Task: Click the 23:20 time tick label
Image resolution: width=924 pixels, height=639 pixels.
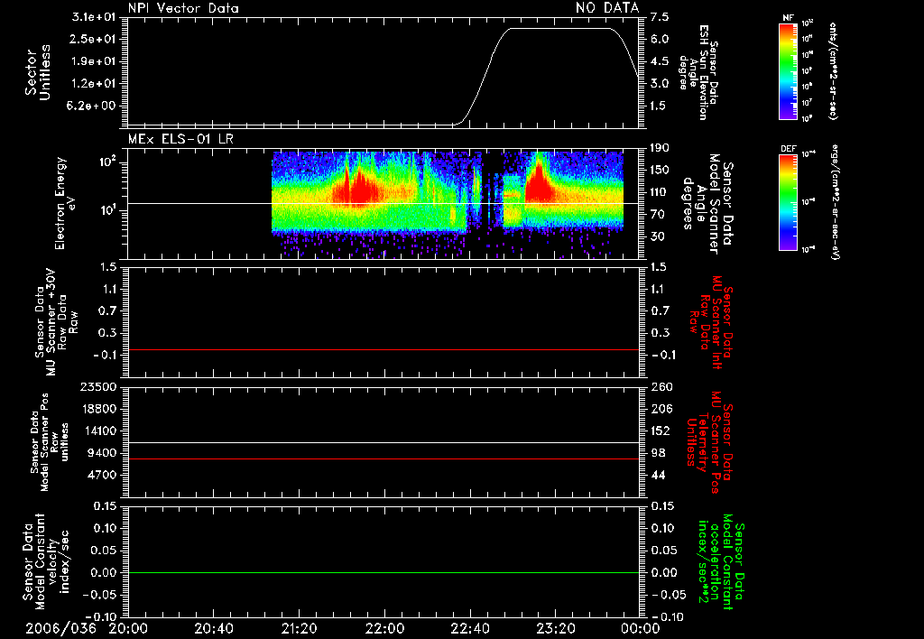Action: [x=555, y=628]
